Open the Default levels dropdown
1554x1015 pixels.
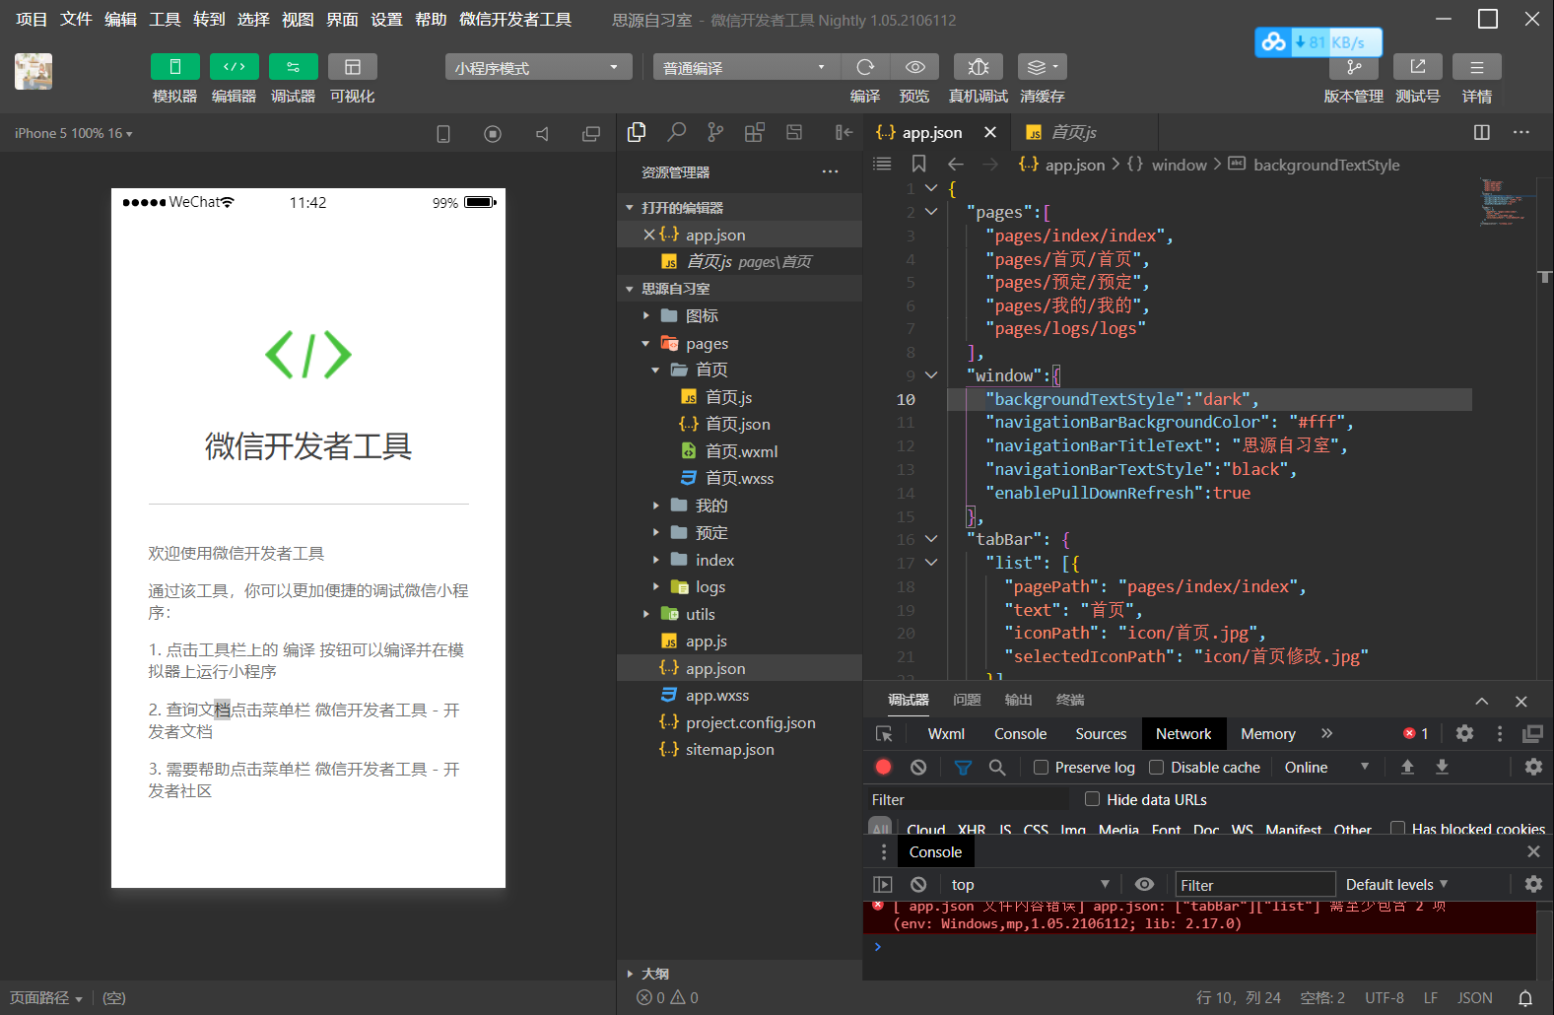[x=1396, y=885]
